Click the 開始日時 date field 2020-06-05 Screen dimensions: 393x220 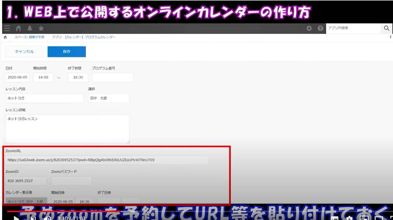point(63,201)
